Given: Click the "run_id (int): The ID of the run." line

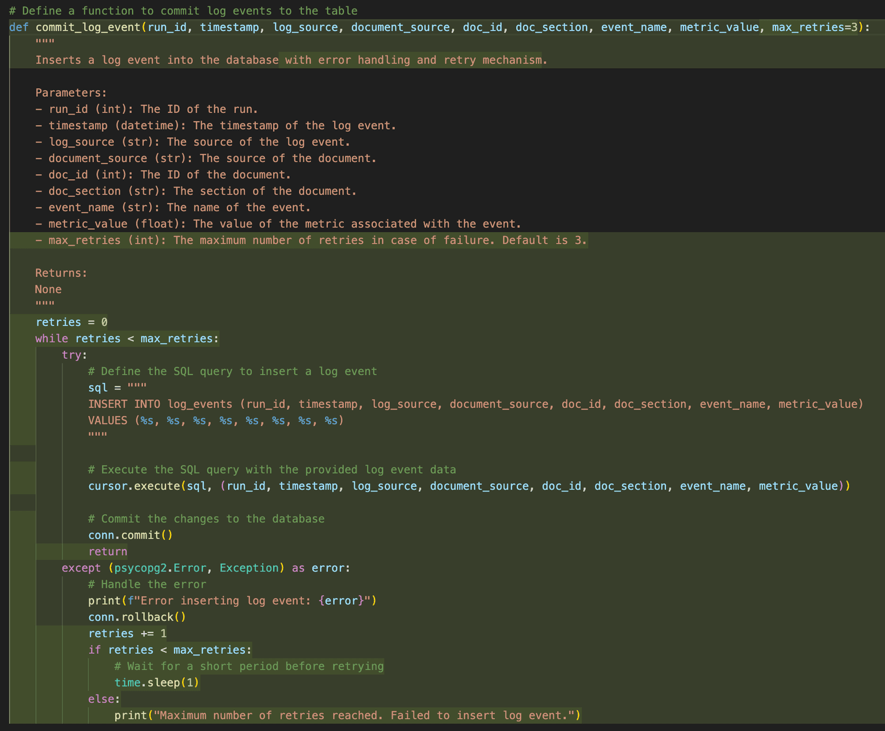Looking at the screenshot, I should (x=146, y=109).
